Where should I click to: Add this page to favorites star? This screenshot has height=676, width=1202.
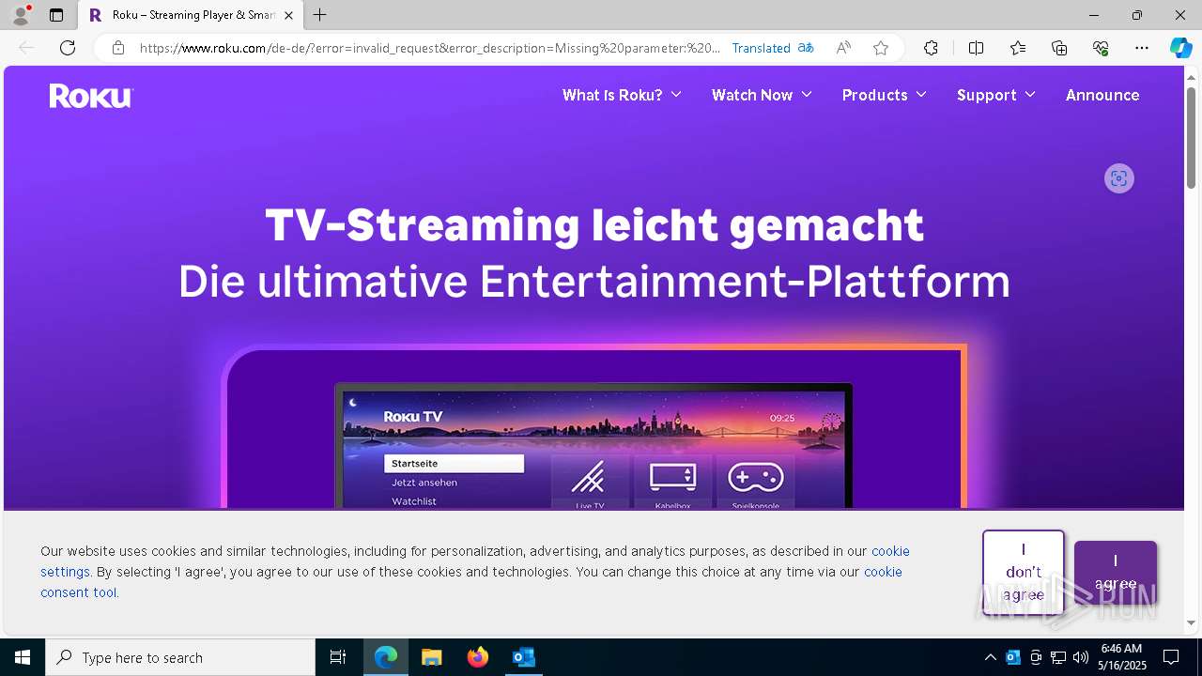point(880,48)
